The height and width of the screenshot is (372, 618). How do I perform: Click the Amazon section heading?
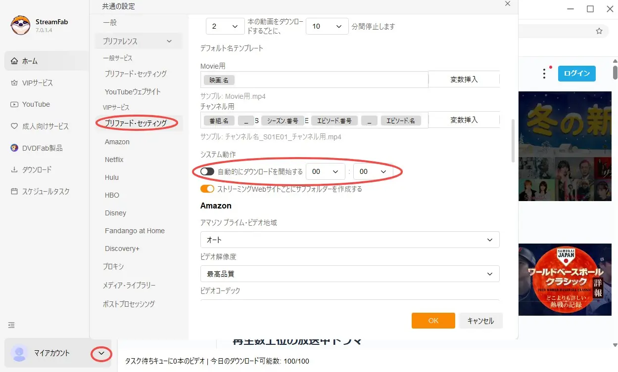(216, 206)
